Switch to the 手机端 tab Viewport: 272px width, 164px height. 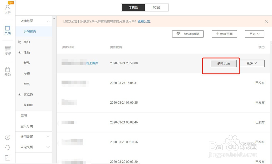pos(133,7)
